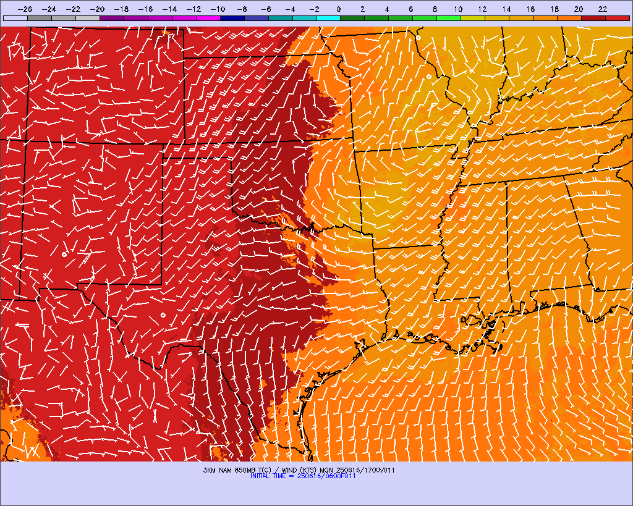Click the '16' legend label

click(530, 9)
